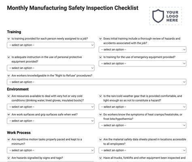Open dropdown under heat cramps/heatstroke question
Image resolution: width=192 pixels, height=162 pixels.
click(143, 125)
